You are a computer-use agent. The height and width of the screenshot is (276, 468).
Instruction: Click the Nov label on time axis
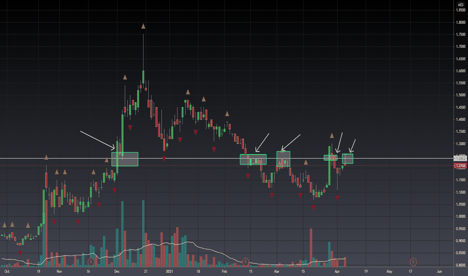[x=59, y=271]
